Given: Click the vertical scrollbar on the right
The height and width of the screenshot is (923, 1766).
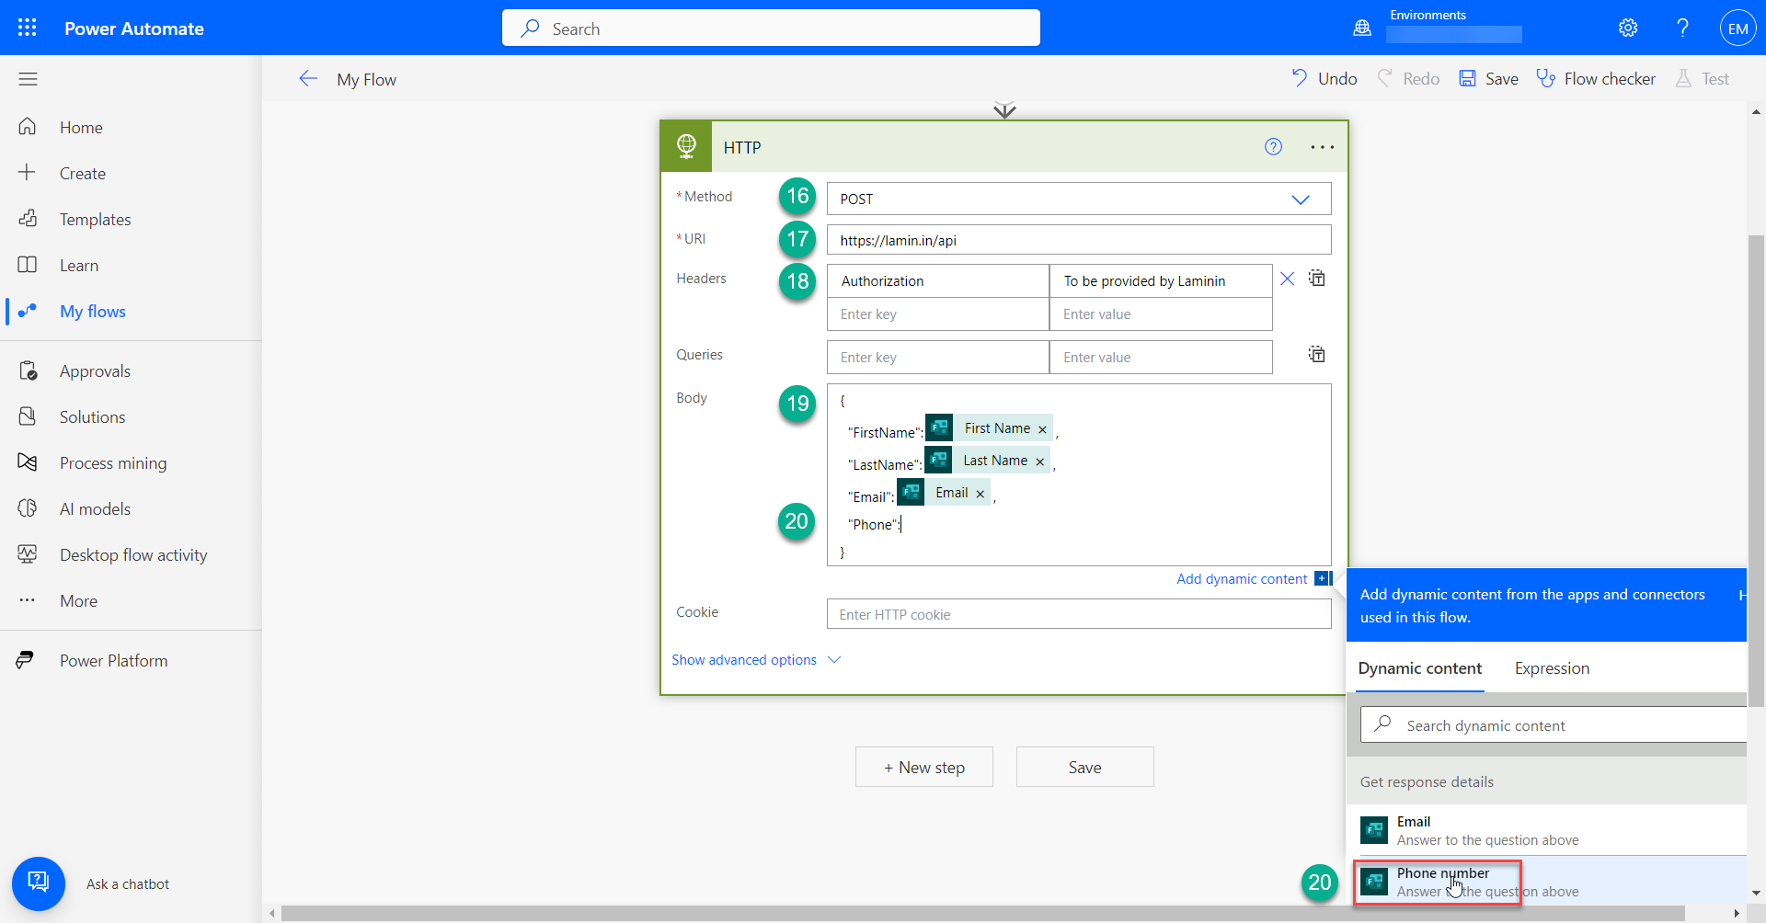Looking at the screenshot, I should click(x=1756, y=469).
